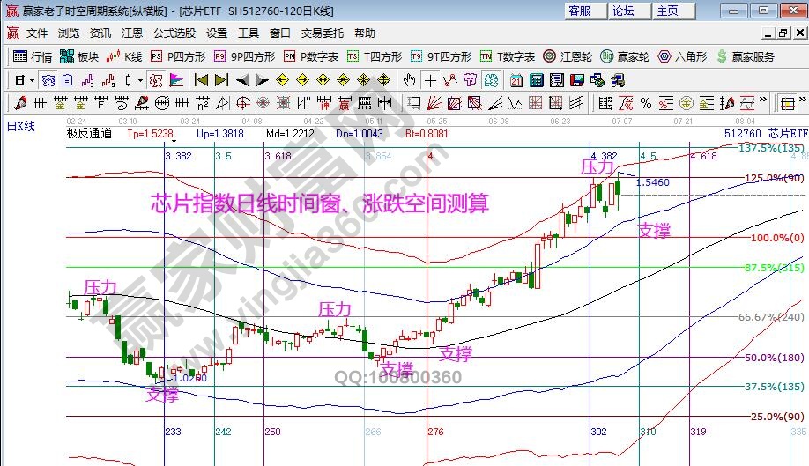Open the T四方形 tool
Viewport: 809px width, 466px height.
(374, 56)
